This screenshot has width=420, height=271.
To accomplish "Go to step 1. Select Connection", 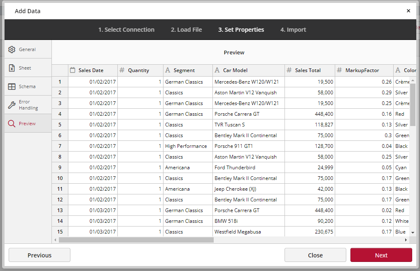I will (126, 30).
